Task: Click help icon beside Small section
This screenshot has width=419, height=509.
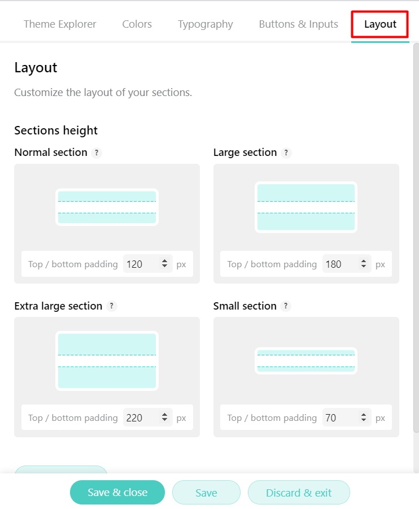Action: (286, 306)
